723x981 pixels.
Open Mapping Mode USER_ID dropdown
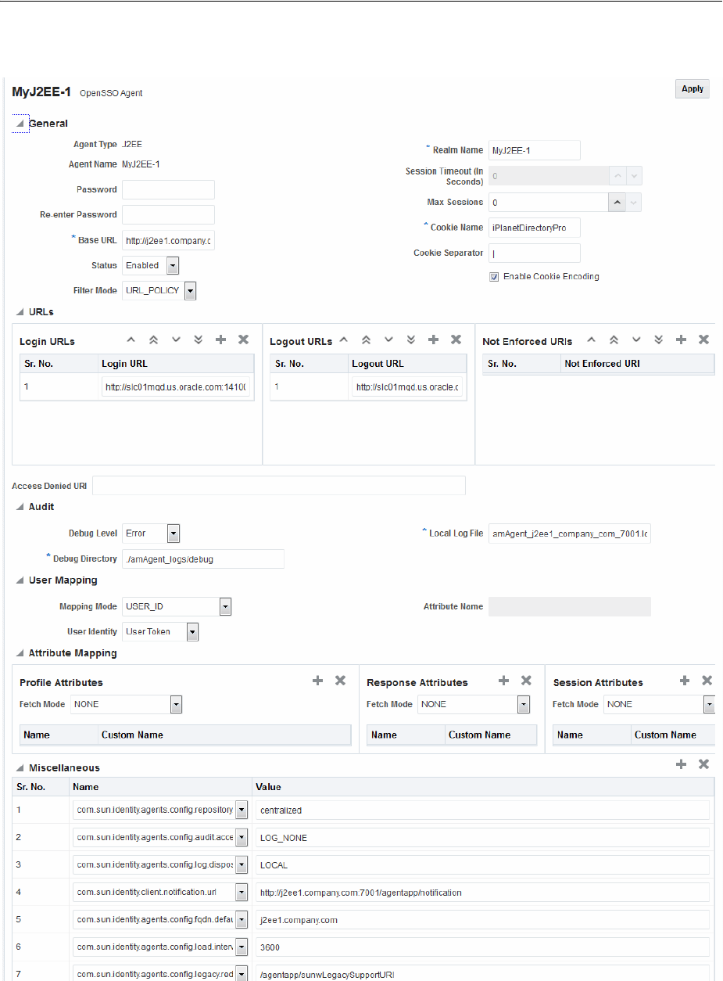225,606
